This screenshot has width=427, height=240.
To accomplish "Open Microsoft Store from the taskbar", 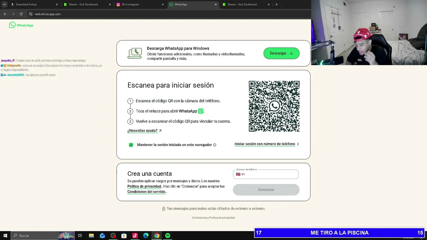I will (x=124, y=236).
